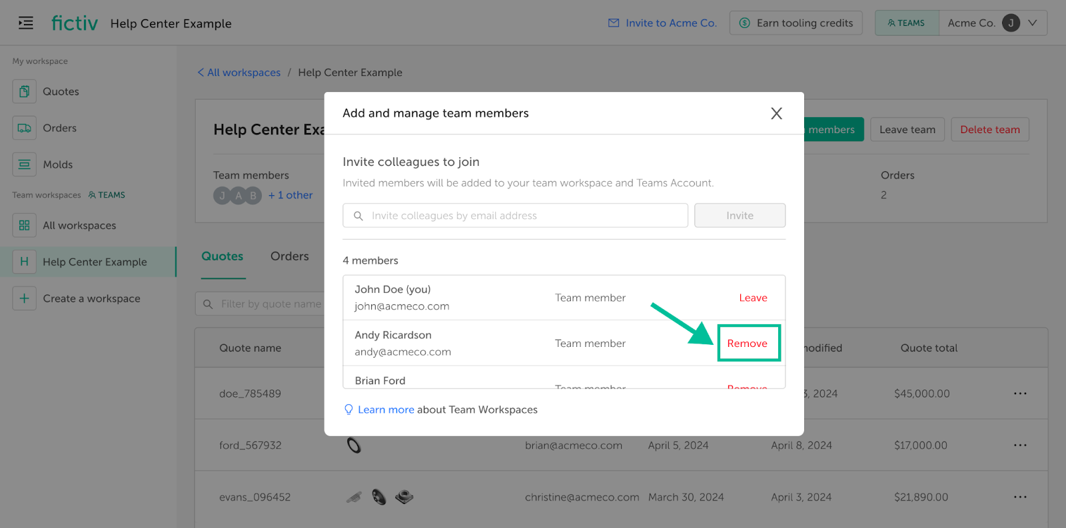Click christine@acmeco.com in the table
The height and width of the screenshot is (528, 1066).
pos(582,497)
